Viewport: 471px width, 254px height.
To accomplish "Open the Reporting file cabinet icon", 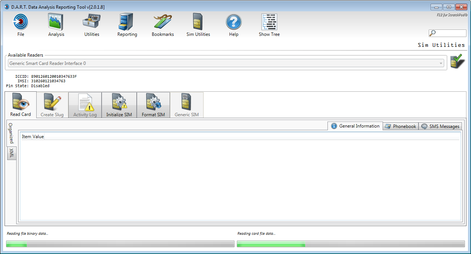I will pyautogui.click(x=127, y=22).
